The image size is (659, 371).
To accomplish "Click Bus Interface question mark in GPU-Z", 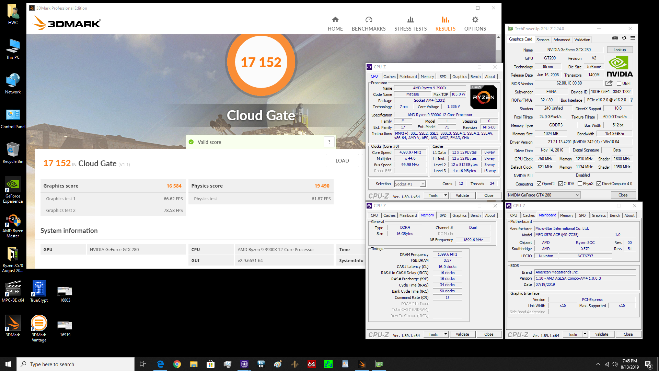I will [632, 100].
